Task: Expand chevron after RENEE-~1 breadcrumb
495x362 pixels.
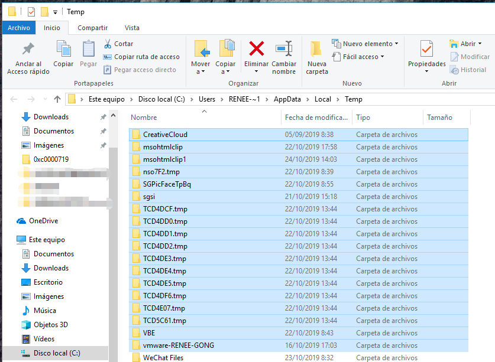Action: (267, 99)
